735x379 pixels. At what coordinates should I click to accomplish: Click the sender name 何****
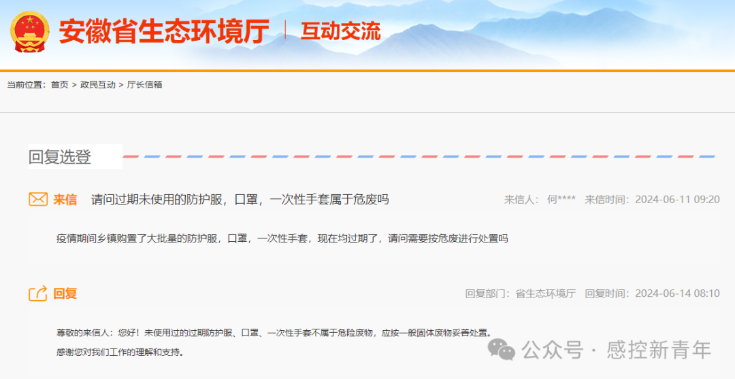[561, 200]
